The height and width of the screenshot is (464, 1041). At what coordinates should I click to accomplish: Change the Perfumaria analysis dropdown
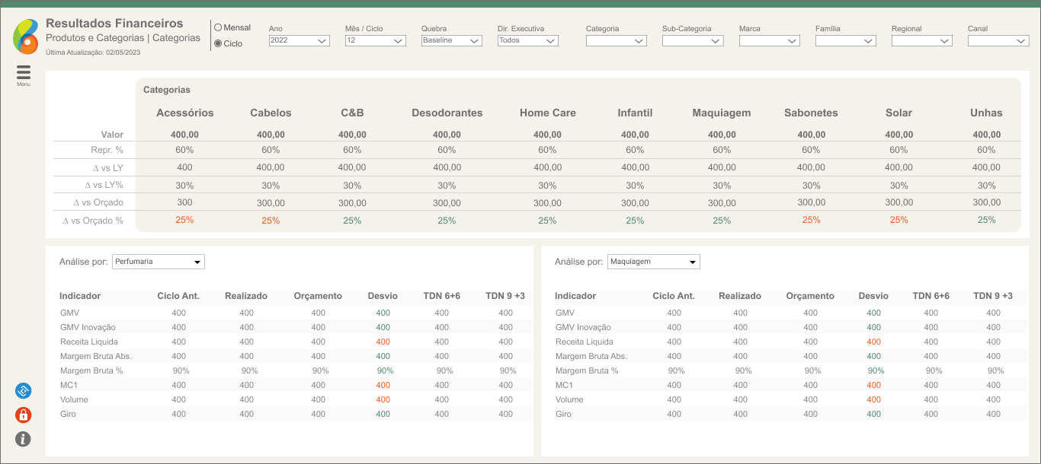(159, 262)
